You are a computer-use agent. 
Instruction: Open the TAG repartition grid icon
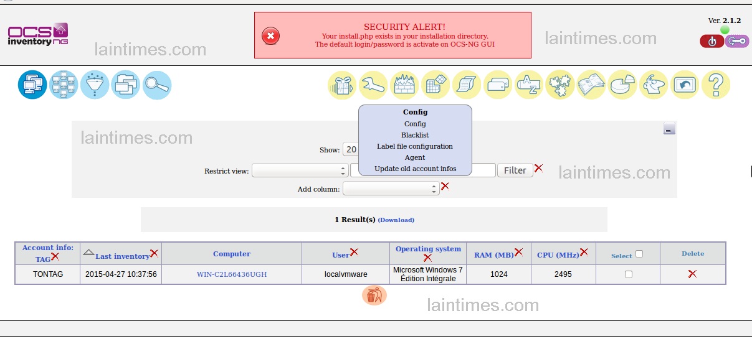coord(64,85)
